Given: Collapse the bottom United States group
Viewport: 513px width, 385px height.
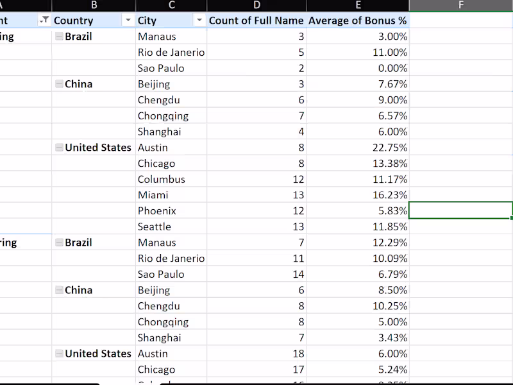Looking at the screenshot, I should pyautogui.click(x=59, y=354).
